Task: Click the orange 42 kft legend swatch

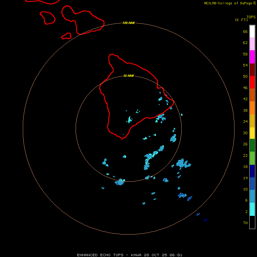Action: click(x=252, y=108)
